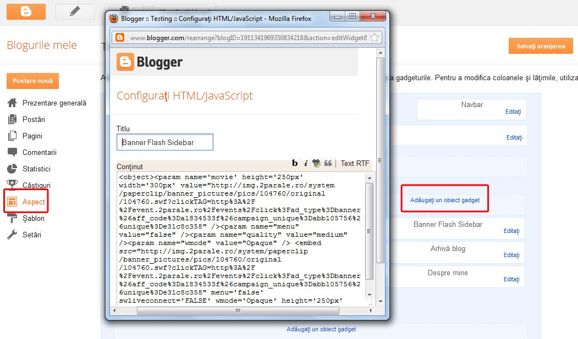This screenshot has height=339, width=578.
Task: Click popup page scrollbar down arrow
Action: point(381,302)
